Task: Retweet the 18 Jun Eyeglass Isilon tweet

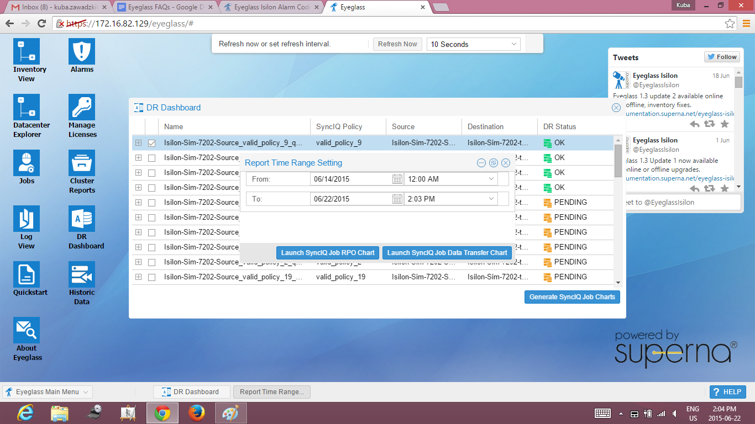Action: coord(710,124)
